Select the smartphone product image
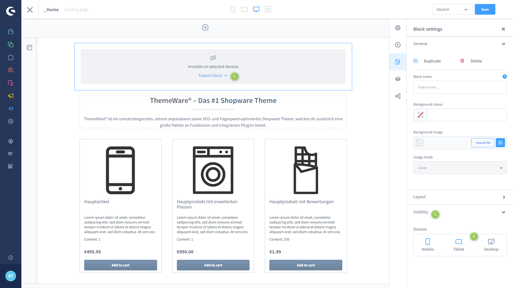The height and width of the screenshot is (288, 513). (x=121, y=170)
